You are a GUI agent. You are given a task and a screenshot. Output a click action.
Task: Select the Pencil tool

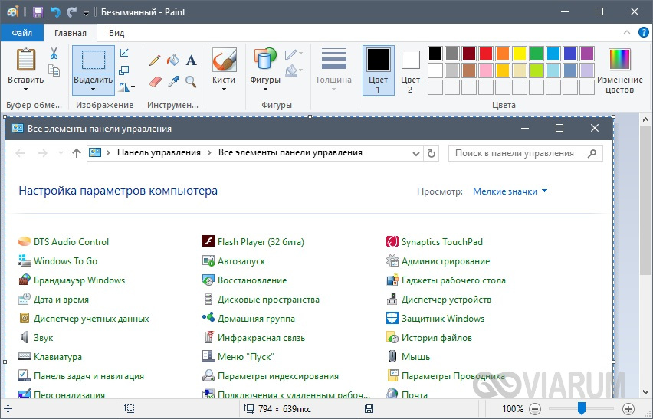tap(155, 60)
